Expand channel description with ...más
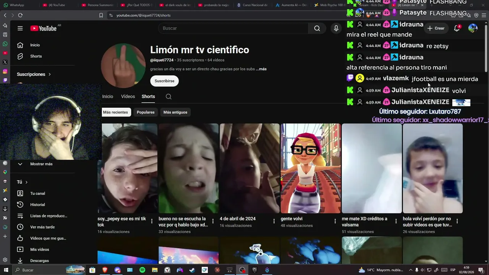This screenshot has width=489, height=275. (x=261, y=69)
